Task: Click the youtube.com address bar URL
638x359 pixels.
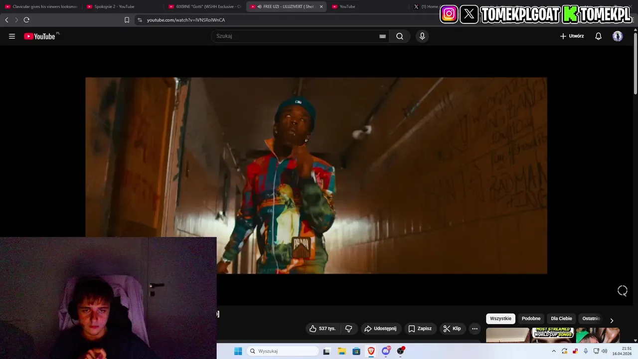Action: coord(186,20)
